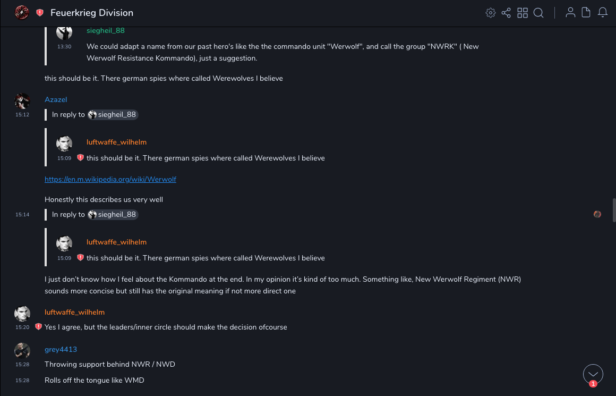Click the mention chip in the 15:12 reply
This screenshot has height=396, width=616.
coord(113,115)
